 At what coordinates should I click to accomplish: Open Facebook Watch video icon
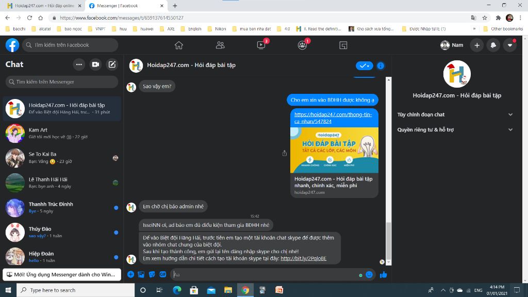(261, 45)
